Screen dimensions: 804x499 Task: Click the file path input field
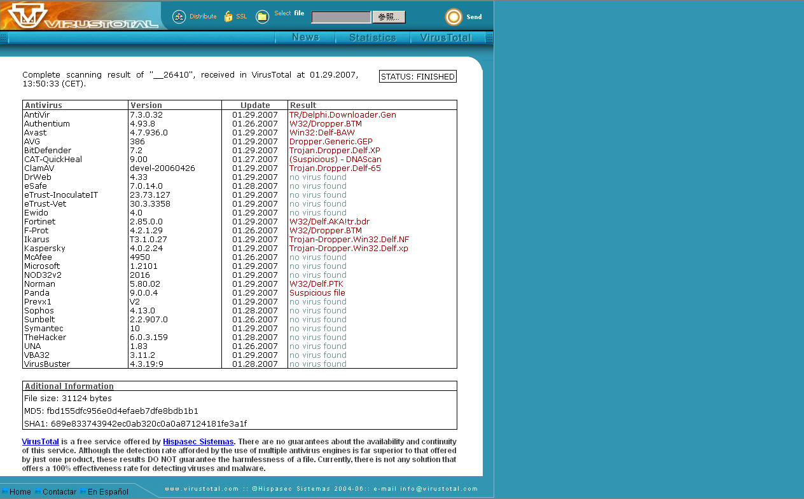341,17
